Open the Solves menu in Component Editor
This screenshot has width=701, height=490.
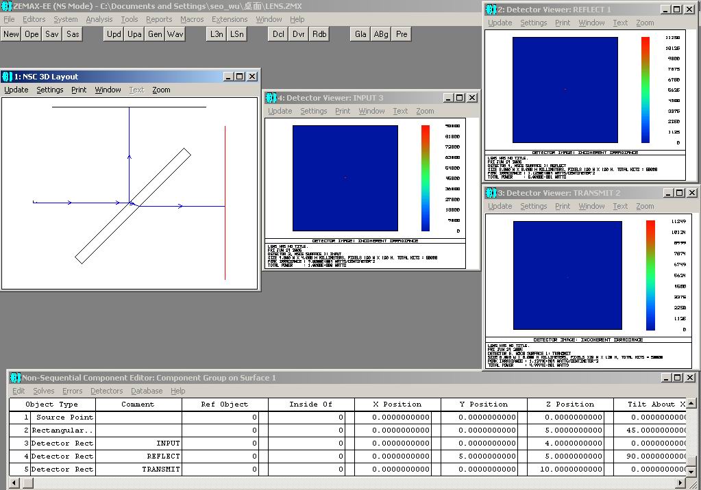point(43,391)
